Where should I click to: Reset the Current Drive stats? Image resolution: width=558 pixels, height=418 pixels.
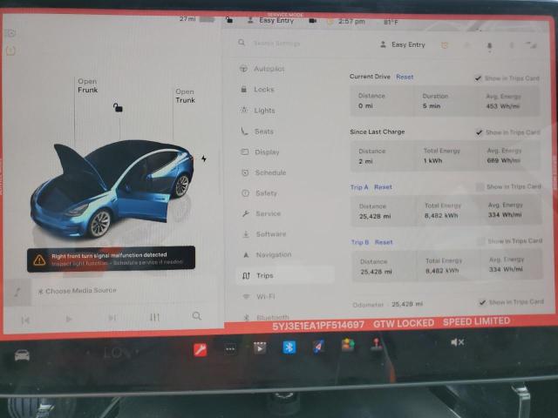tap(405, 77)
